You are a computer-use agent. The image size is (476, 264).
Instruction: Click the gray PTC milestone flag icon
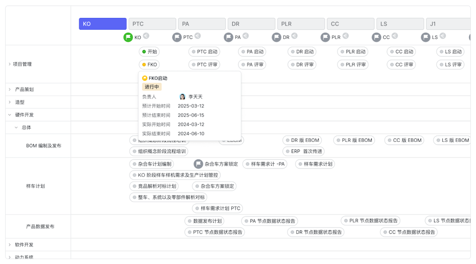click(x=177, y=37)
